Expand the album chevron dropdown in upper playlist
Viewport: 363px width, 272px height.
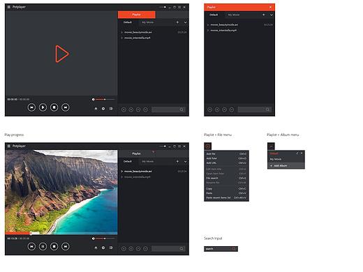[186, 22]
